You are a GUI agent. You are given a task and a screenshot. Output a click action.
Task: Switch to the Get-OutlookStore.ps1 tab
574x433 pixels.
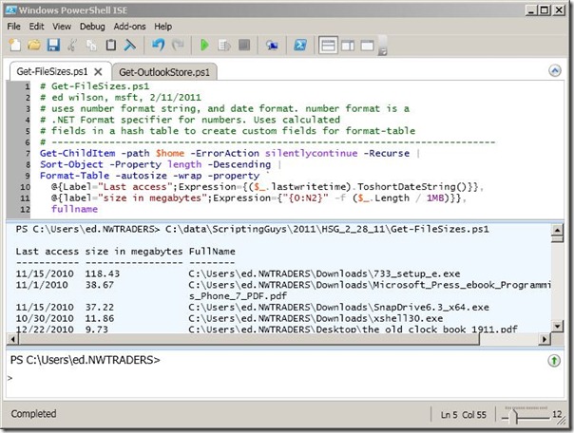(x=164, y=72)
